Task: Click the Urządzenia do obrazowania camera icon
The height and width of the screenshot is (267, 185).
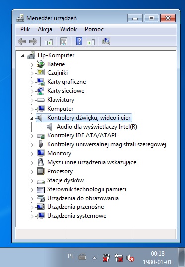Action: 41,198
